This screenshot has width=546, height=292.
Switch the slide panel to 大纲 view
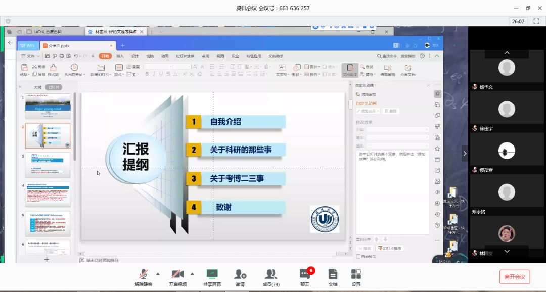37,87
